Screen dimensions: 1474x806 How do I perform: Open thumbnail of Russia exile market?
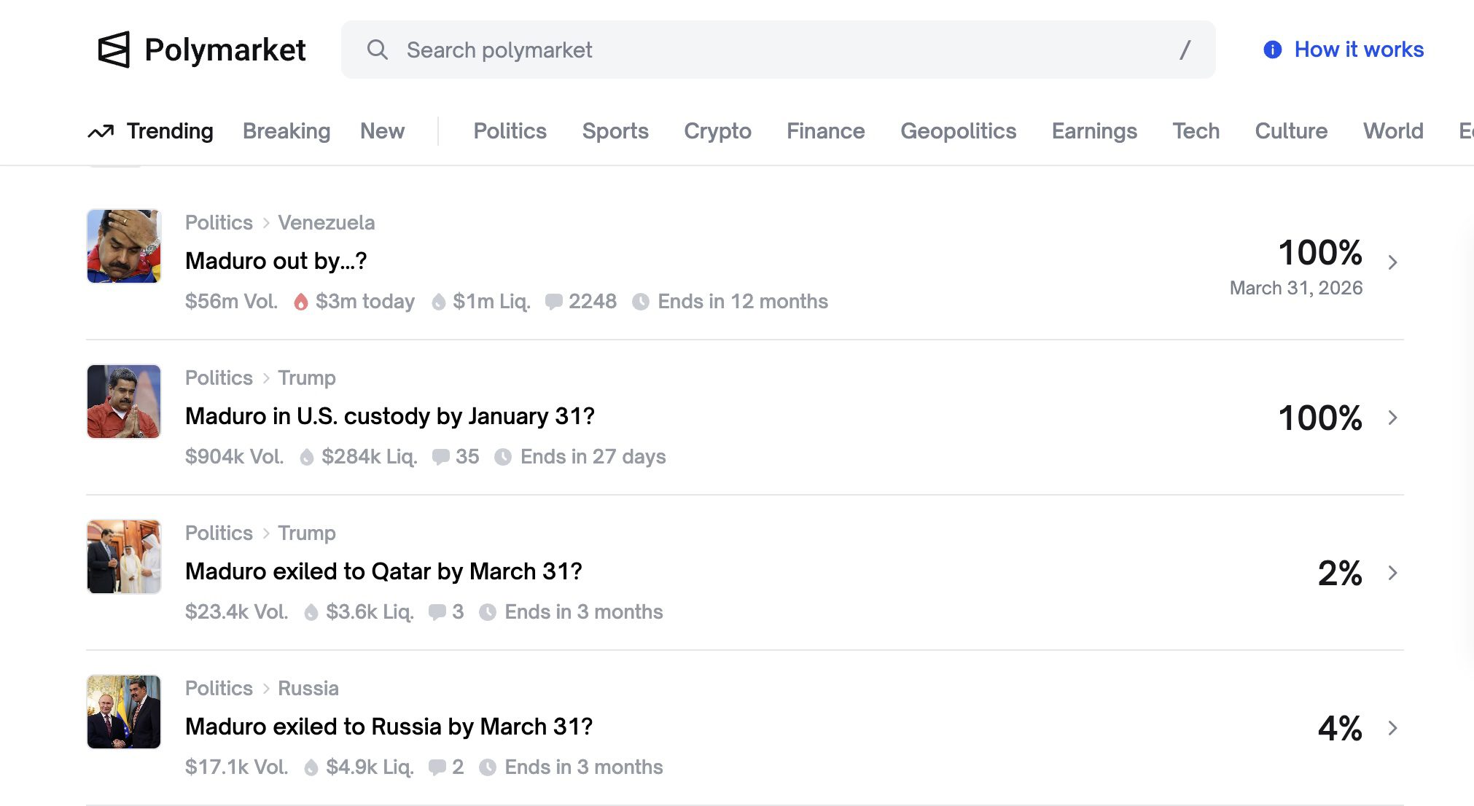pos(124,712)
